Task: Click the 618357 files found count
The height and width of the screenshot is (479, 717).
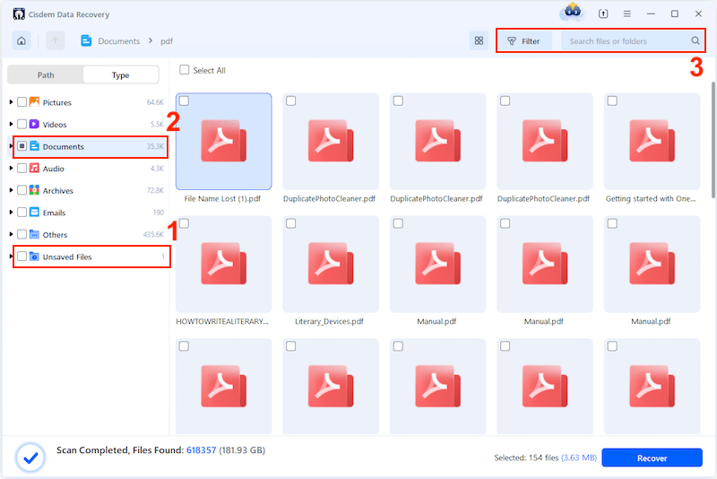Action: [x=201, y=450]
